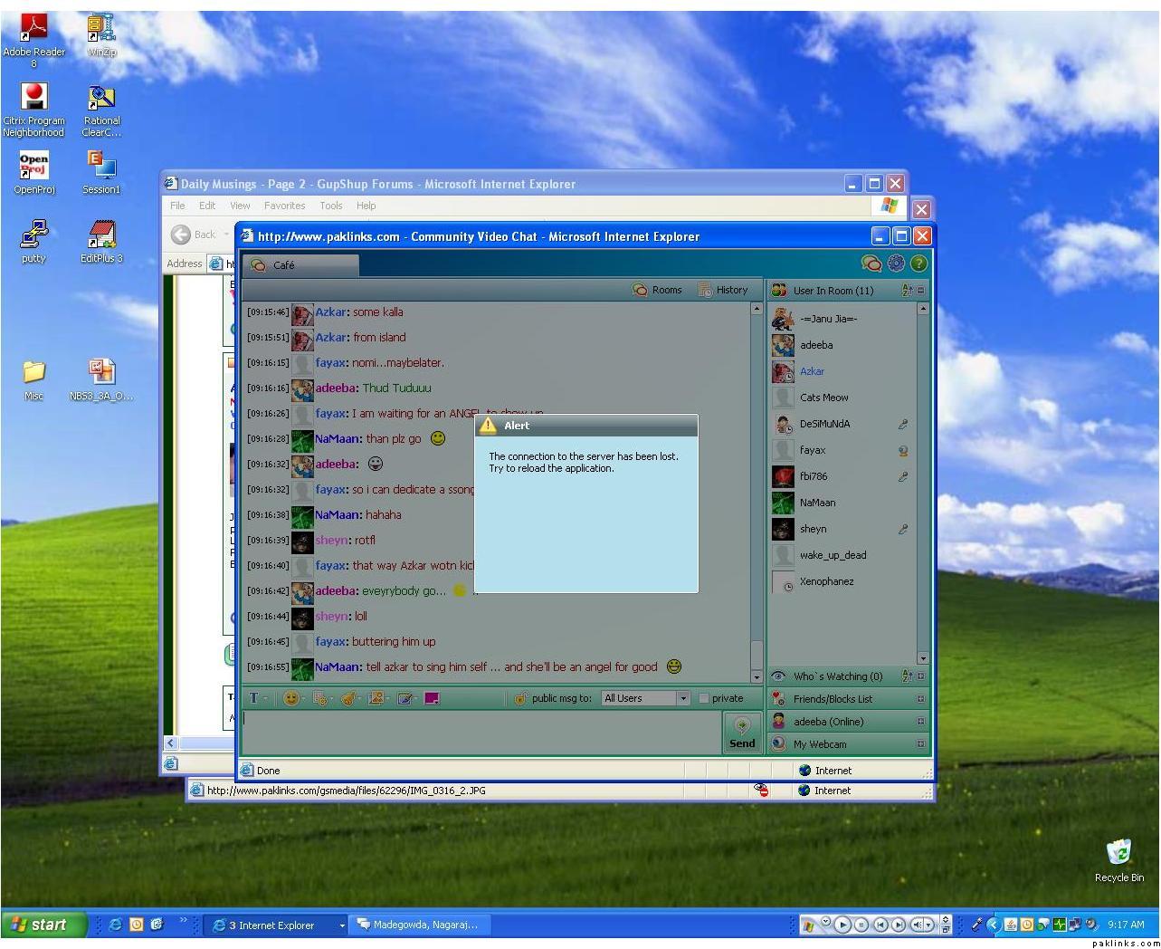Open the chat settings gear icon
This screenshot has height=949, width=1161.
[896, 264]
